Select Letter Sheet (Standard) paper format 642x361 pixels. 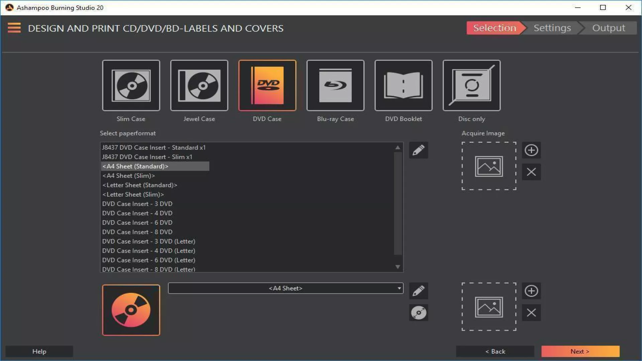point(140,185)
